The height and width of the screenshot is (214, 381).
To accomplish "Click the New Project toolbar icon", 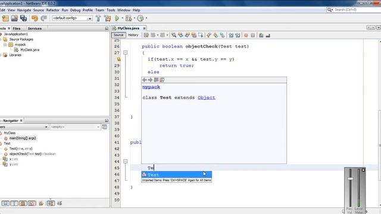I will (x=5, y=18).
